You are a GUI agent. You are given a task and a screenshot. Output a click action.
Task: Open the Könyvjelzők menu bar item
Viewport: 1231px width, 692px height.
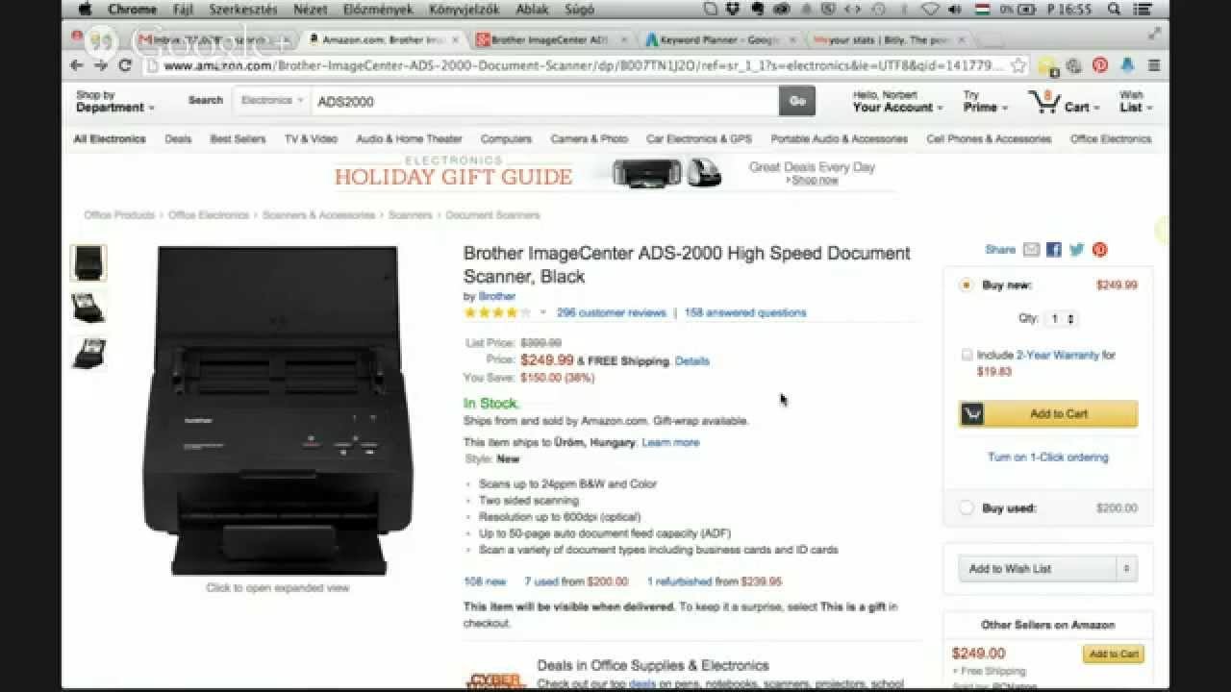tap(466, 10)
